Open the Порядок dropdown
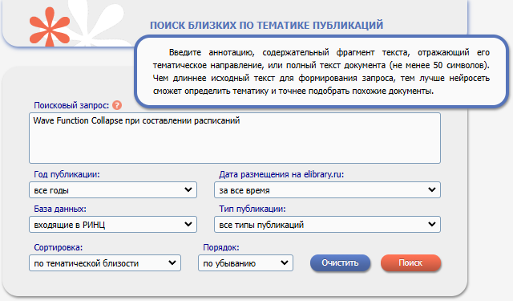This screenshot has height=301, width=513. tap(245, 263)
